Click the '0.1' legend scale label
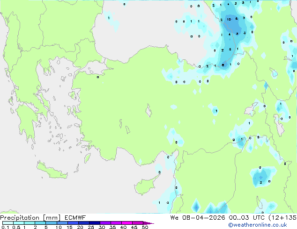The height and width of the screenshot is (229, 297). 5,227
